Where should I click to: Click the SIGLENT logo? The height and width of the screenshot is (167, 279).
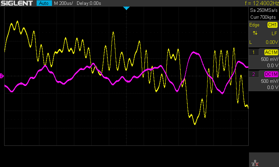point(17,3)
